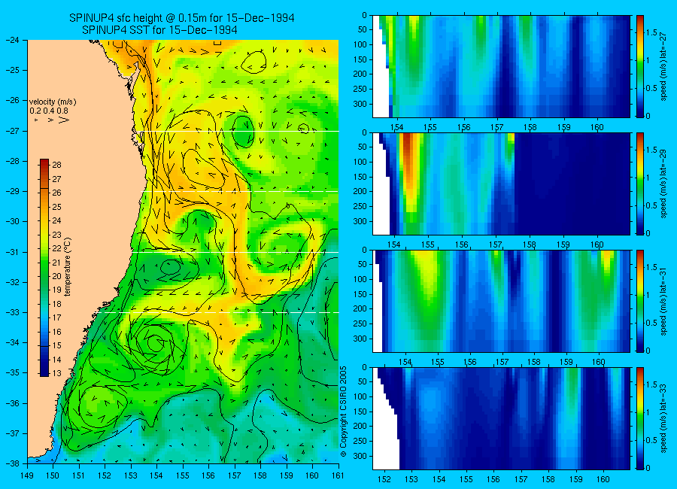This screenshot has width=677, height=489.
Task: Click the '158' longitude tick under the lat=-31 panel
Action: click(x=534, y=362)
